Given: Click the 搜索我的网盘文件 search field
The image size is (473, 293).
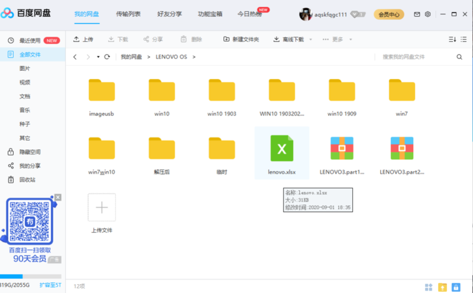Looking at the screenshot, I should coord(414,57).
